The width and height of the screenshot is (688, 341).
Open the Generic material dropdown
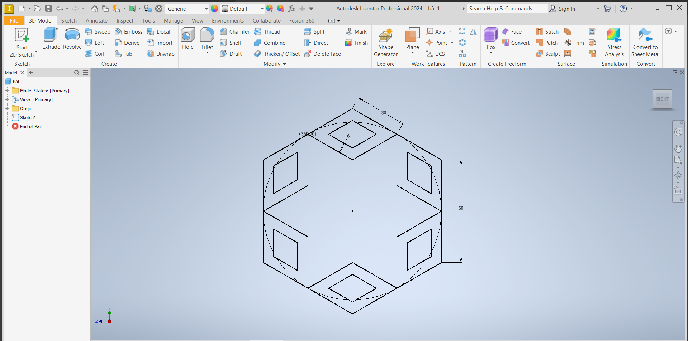206,9
